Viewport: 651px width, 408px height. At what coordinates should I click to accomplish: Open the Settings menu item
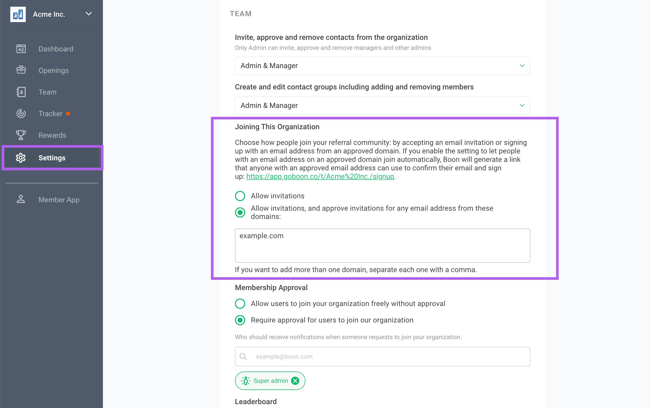click(52, 157)
